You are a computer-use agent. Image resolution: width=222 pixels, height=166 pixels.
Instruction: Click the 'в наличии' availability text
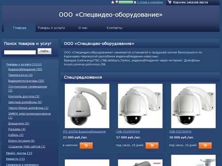coord(70,145)
